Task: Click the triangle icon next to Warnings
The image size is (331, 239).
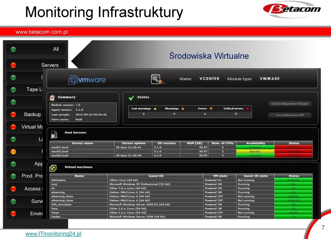Action: pos(183,109)
